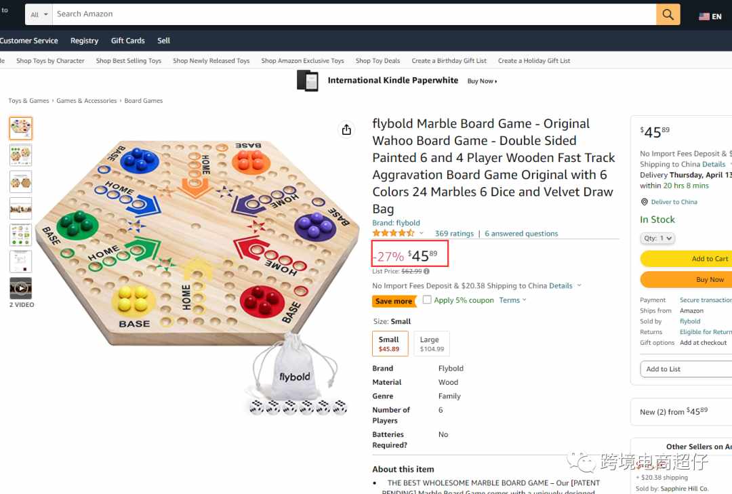Click the US flag language icon

pyautogui.click(x=704, y=16)
